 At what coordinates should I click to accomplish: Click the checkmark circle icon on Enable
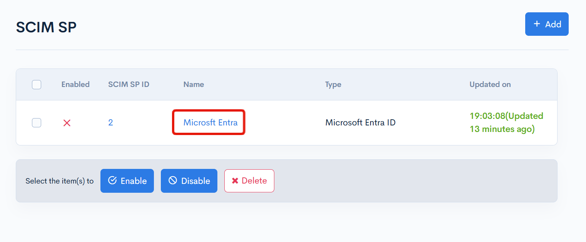(112, 180)
